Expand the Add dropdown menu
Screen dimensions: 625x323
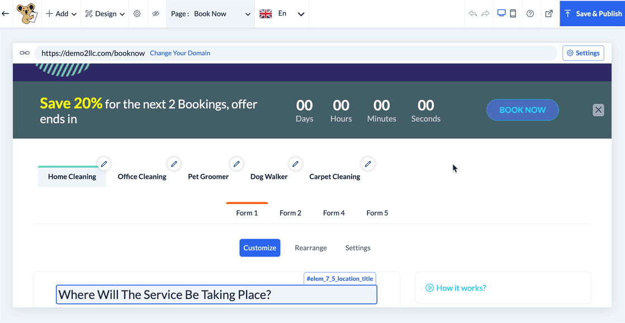(61, 13)
